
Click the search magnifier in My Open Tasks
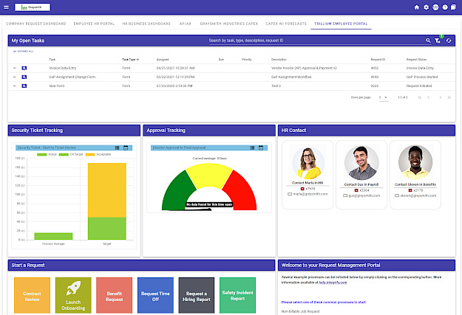(428, 41)
